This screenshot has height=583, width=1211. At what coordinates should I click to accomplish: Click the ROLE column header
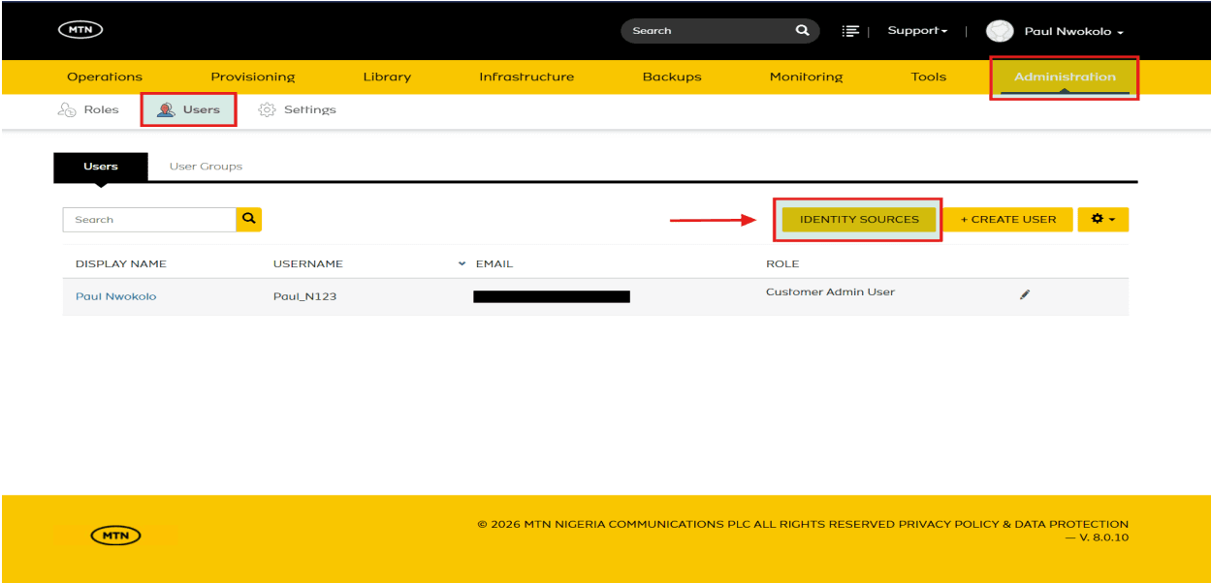click(782, 263)
